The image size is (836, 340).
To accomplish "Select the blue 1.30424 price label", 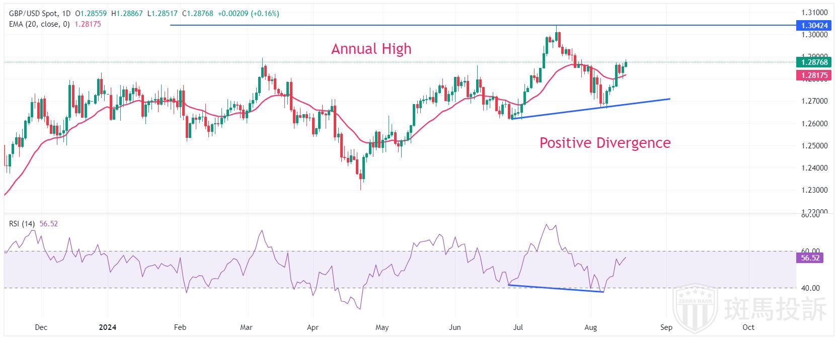I will tap(813, 25).
